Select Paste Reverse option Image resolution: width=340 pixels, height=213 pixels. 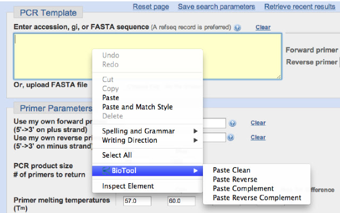[x=235, y=179]
